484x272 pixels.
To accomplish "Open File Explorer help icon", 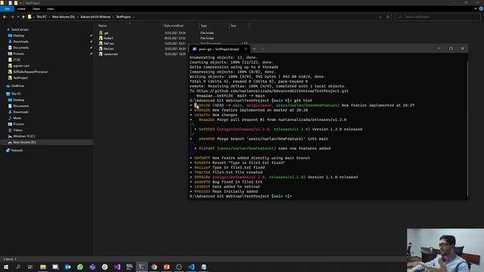I will click(x=481, y=8).
